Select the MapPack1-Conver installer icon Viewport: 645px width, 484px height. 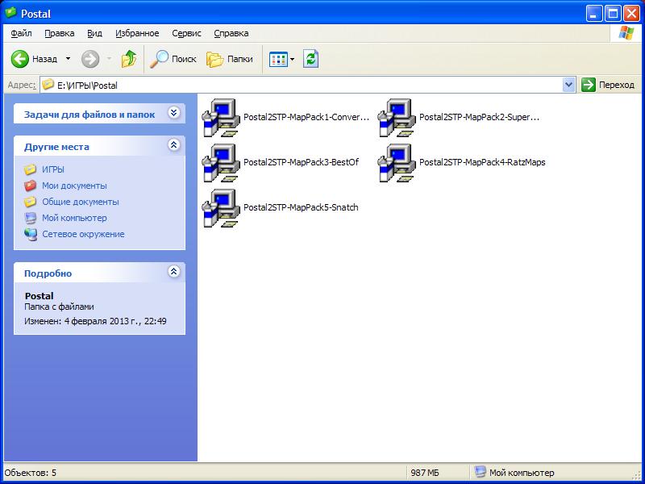coord(221,118)
